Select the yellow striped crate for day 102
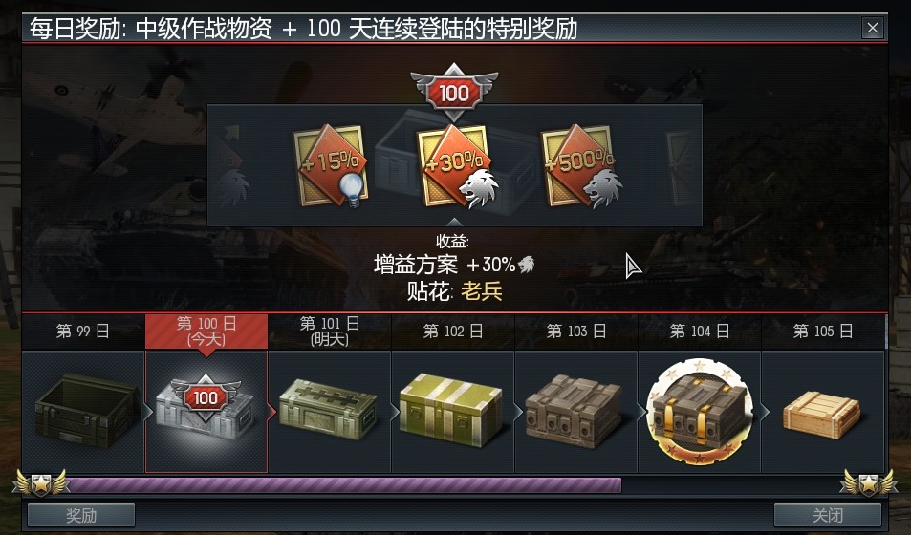This screenshot has width=911, height=535. coord(451,410)
